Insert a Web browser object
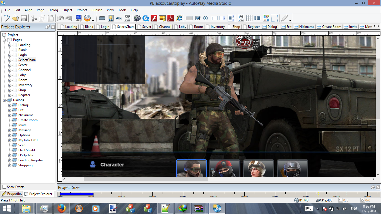This screenshot has height=214, width=381. (179, 18)
